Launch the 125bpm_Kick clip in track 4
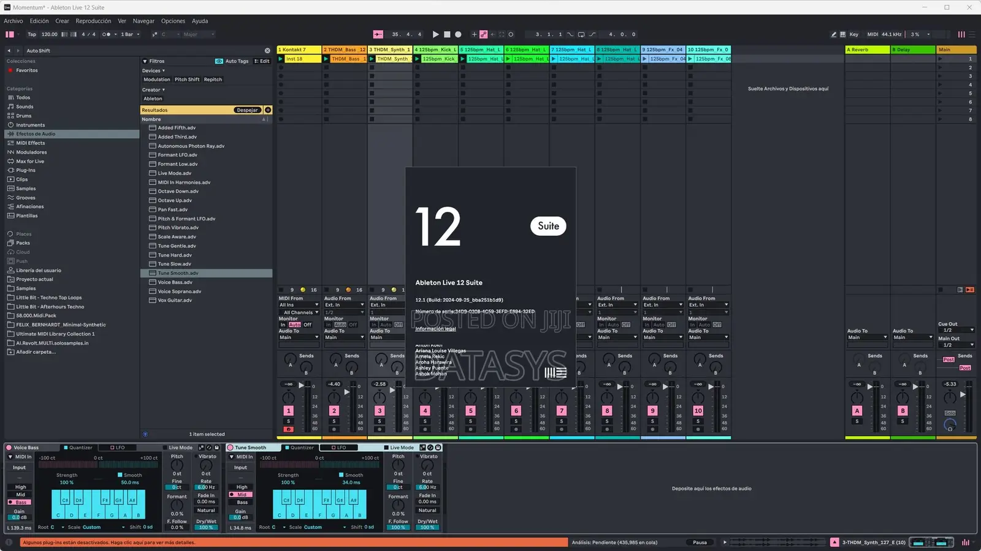 point(418,59)
